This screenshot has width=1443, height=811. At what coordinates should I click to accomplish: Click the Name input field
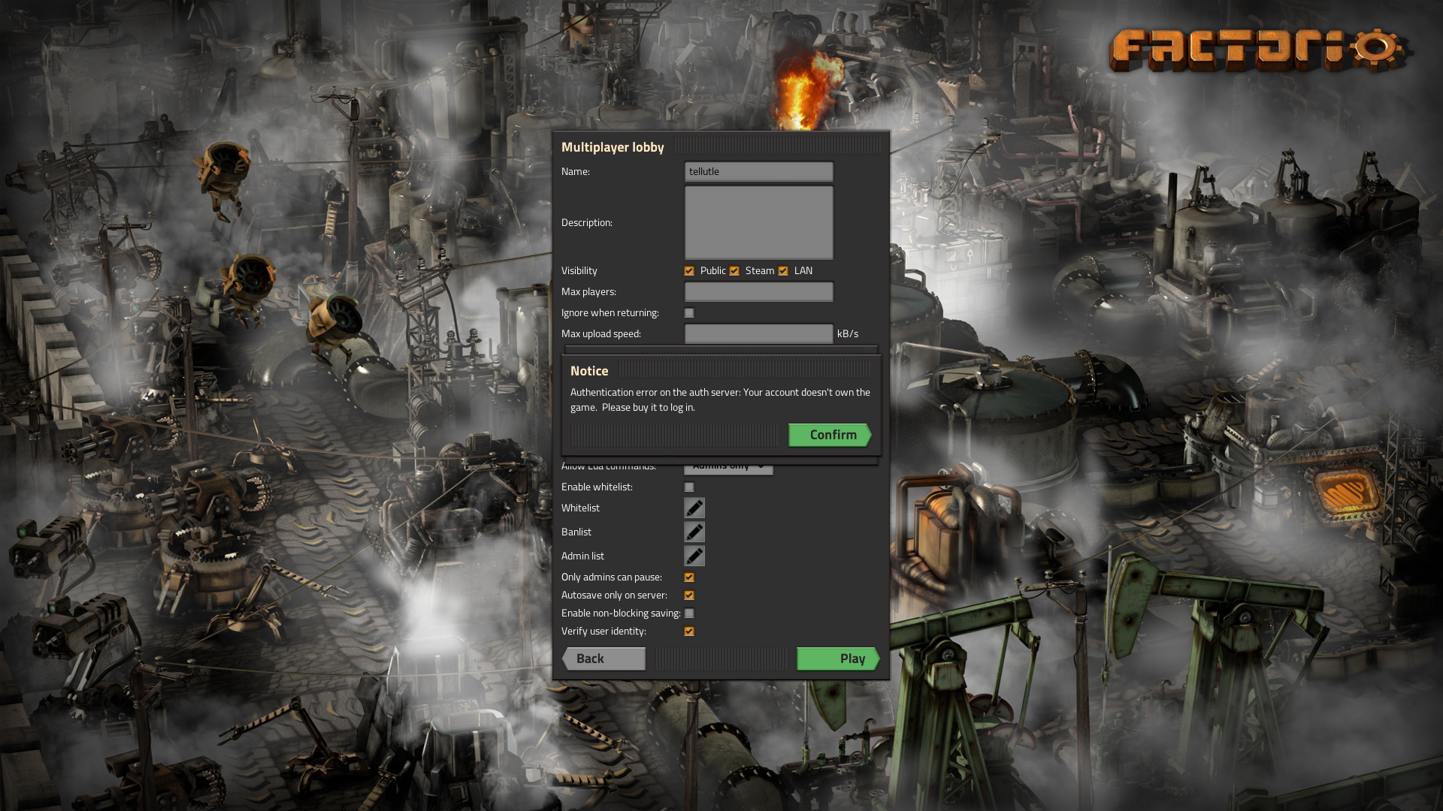757,170
